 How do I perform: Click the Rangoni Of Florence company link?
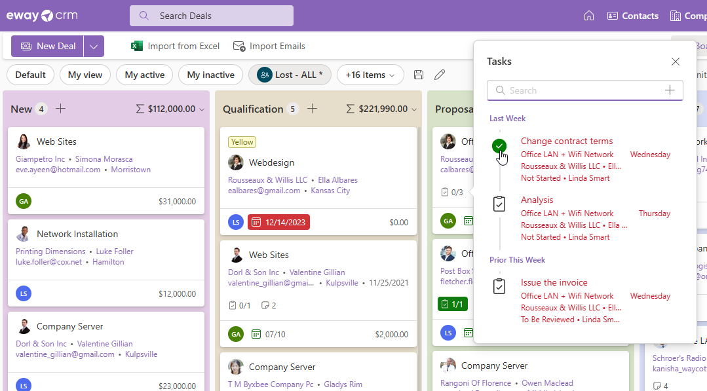pyautogui.click(x=476, y=383)
